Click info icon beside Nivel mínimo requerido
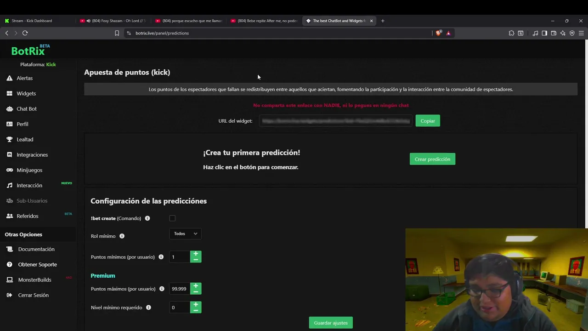This screenshot has height=331, width=588. pos(148,308)
